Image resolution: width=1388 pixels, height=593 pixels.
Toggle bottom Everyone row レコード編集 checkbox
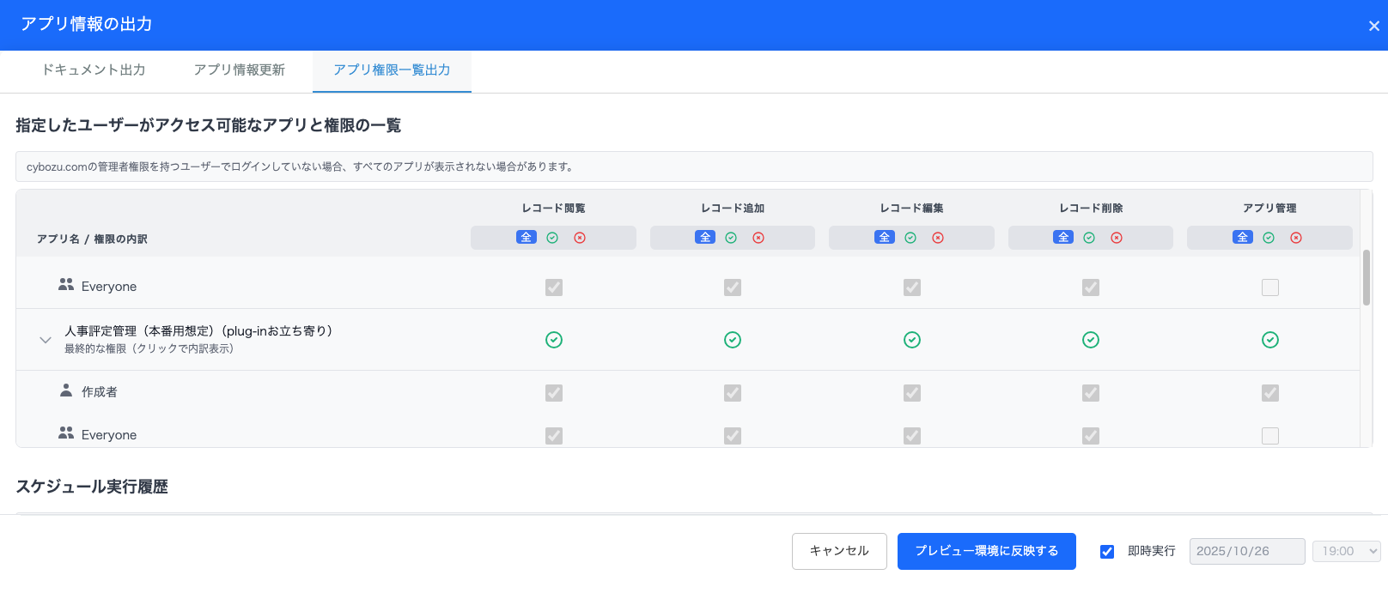point(912,436)
